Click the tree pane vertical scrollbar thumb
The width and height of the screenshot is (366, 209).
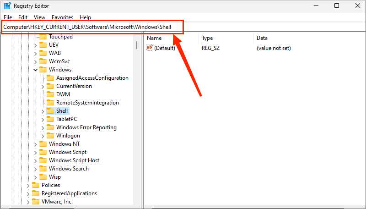[136, 45]
